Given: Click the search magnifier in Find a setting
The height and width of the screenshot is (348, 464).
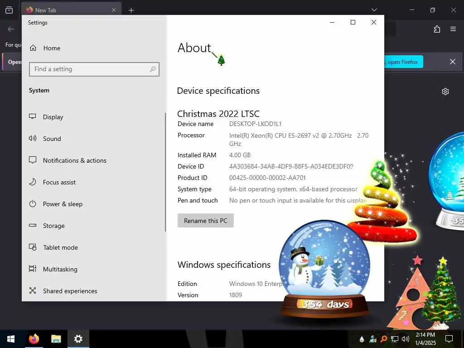Looking at the screenshot, I should pyautogui.click(x=153, y=69).
